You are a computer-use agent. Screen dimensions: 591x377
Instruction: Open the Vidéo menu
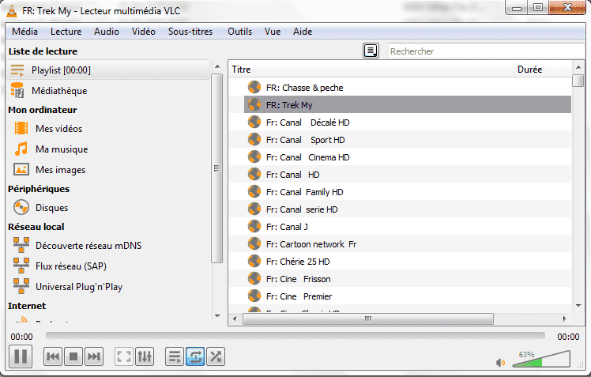coord(144,32)
